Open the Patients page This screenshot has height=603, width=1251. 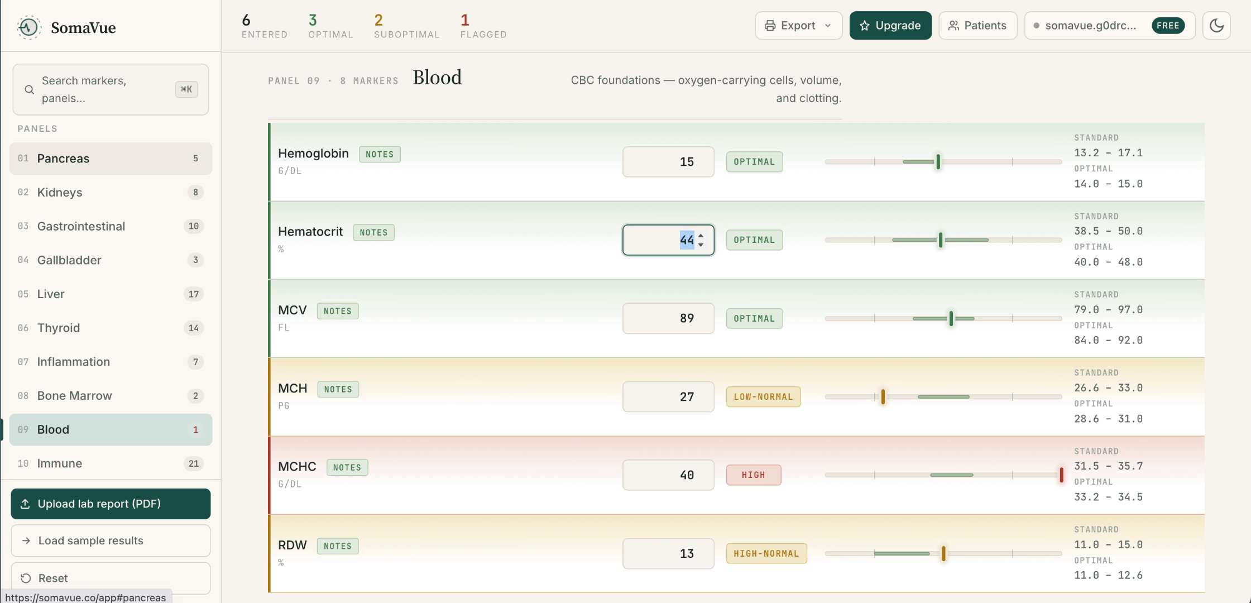pos(977,26)
